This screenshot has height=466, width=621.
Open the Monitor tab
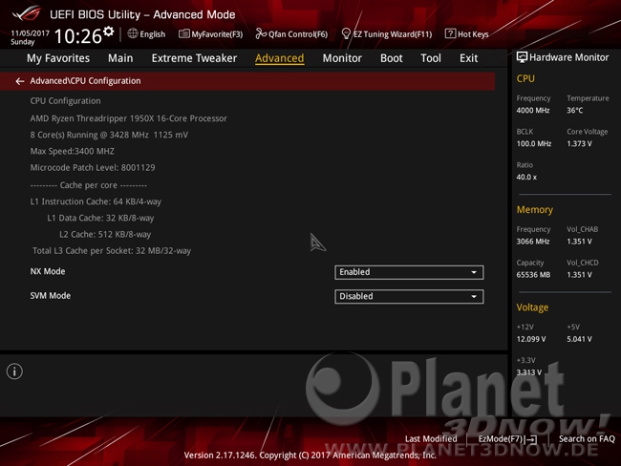click(342, 58)
